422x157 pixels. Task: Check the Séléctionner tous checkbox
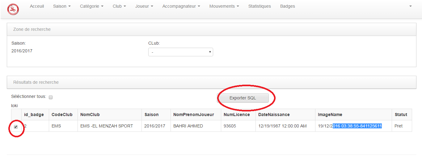pos(51,97)
